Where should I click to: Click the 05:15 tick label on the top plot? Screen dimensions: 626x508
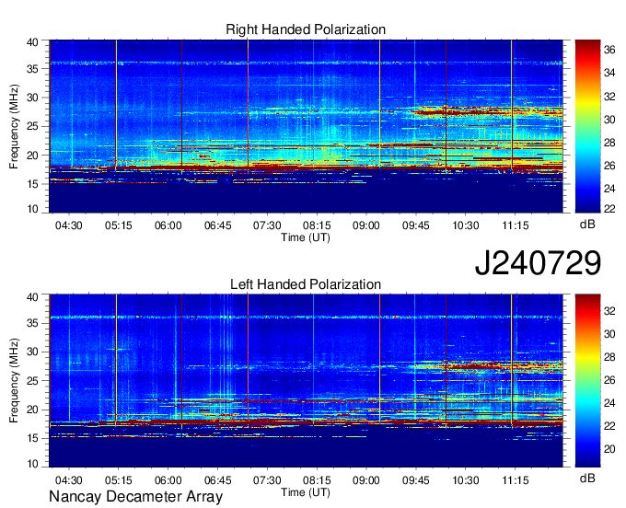118,225
